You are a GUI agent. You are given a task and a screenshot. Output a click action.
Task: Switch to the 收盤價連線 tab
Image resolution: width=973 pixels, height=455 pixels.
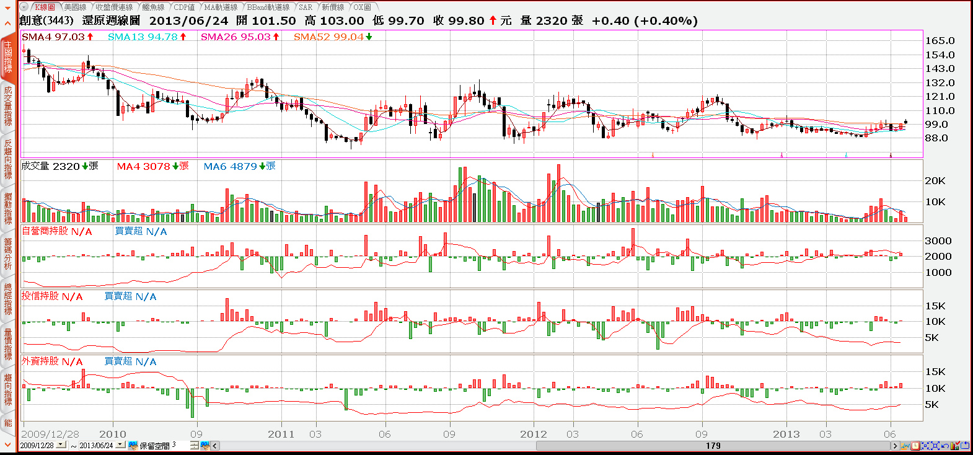point(114,7)
